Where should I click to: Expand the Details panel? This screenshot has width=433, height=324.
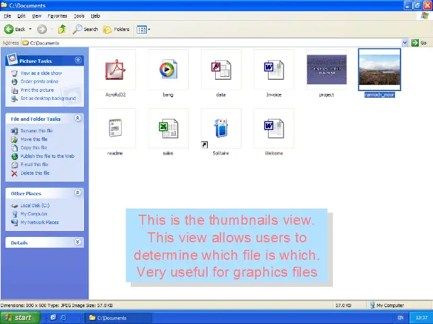[x=78, y=242]
